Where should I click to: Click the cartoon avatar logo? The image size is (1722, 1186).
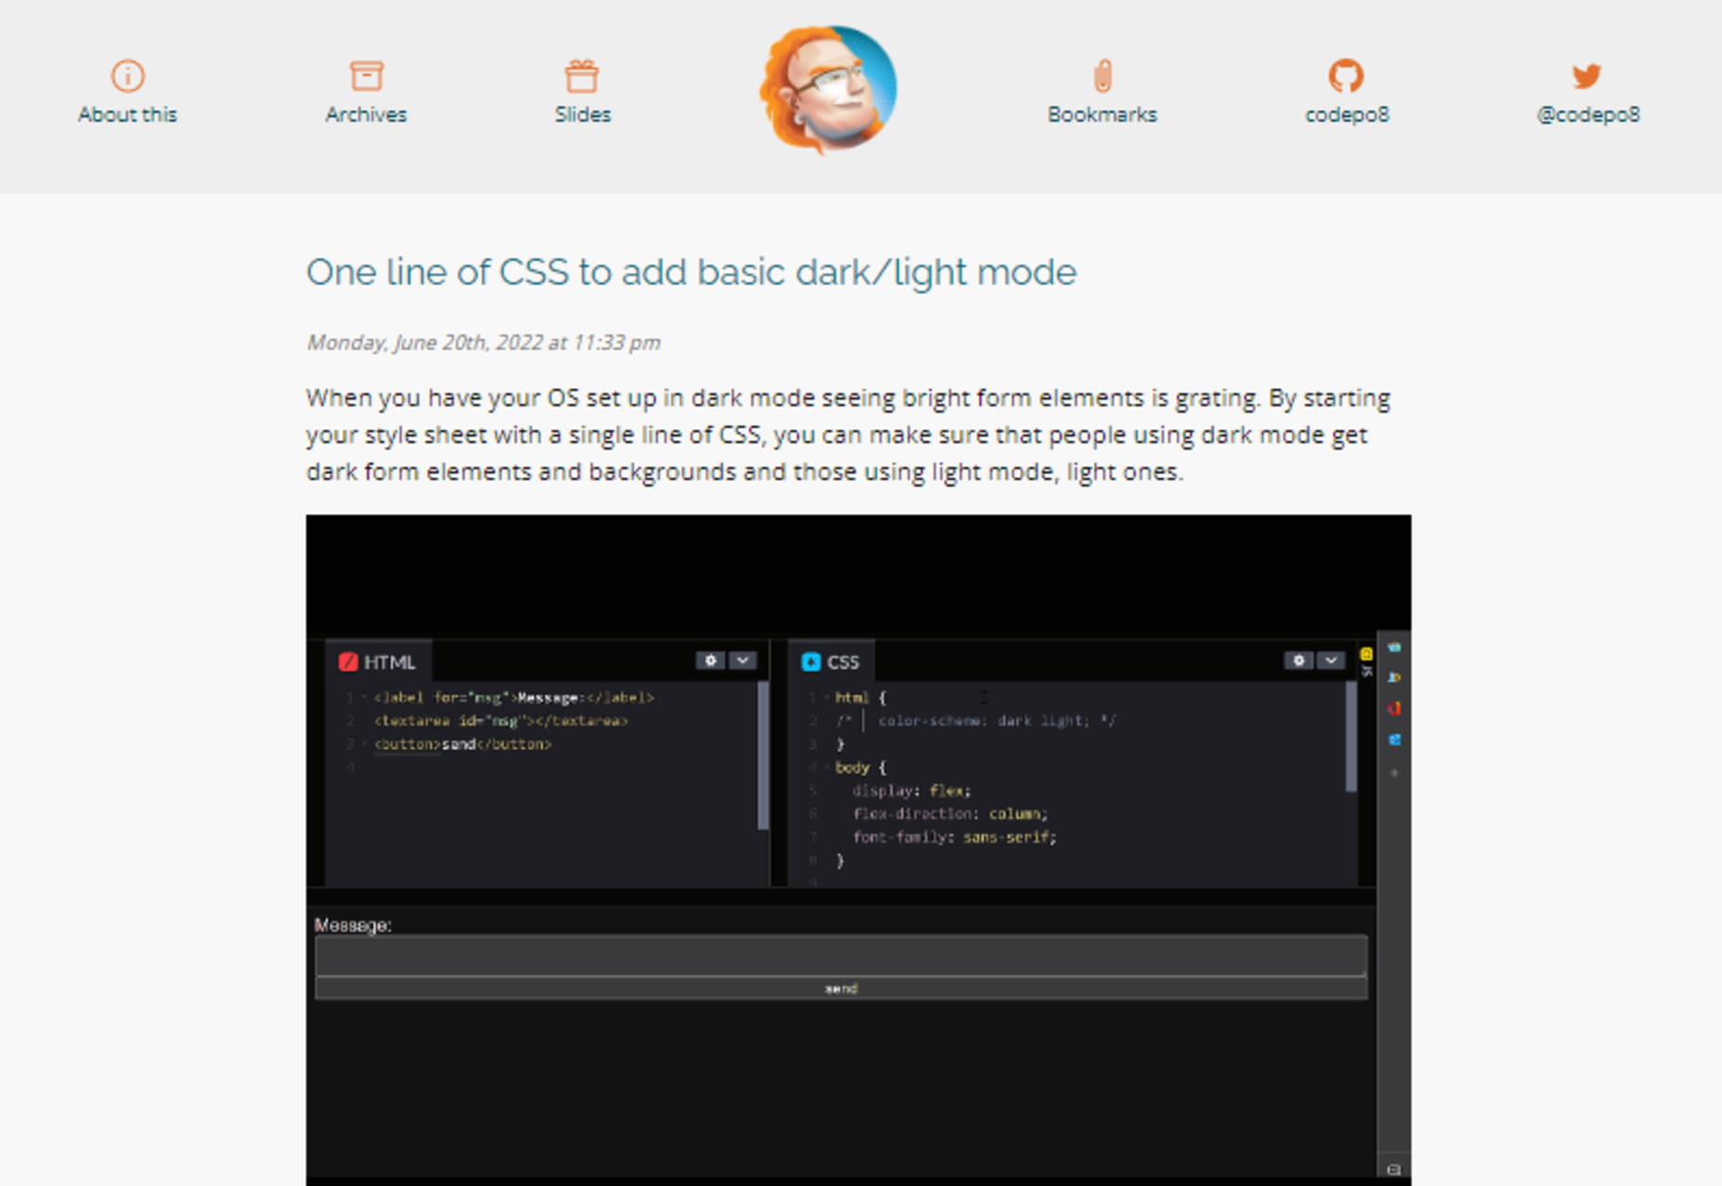coord(829,90)
